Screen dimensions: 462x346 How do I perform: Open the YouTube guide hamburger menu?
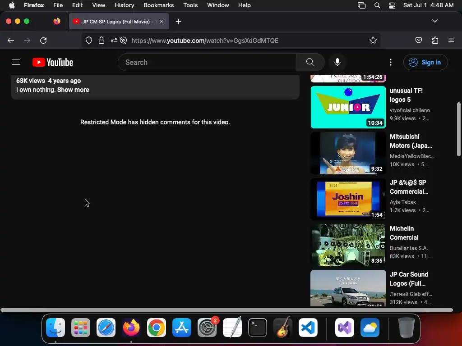[x=16, y=62]
